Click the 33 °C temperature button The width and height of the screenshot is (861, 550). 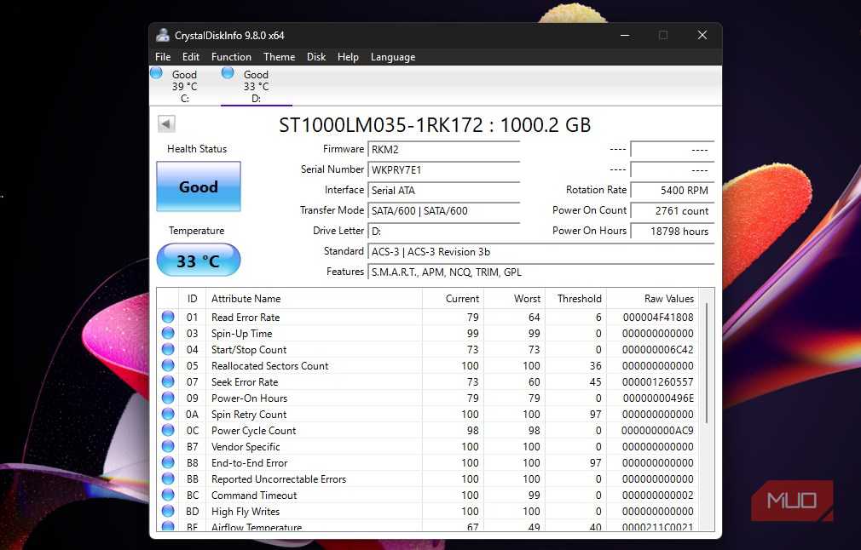[199, 260]
